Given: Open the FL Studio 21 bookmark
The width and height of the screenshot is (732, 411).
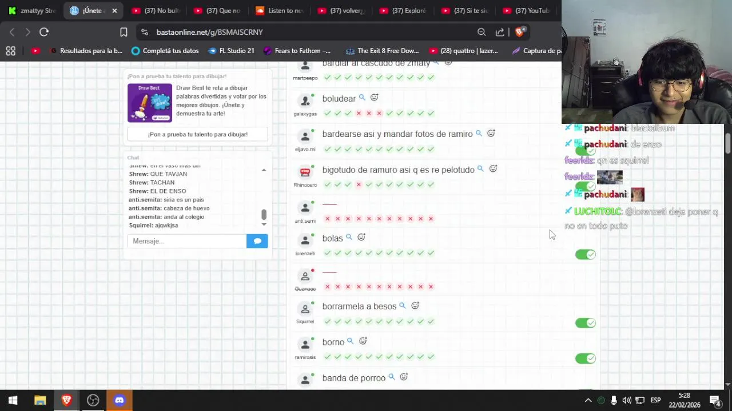Looking at the screenshot, I should coord(231,51).
